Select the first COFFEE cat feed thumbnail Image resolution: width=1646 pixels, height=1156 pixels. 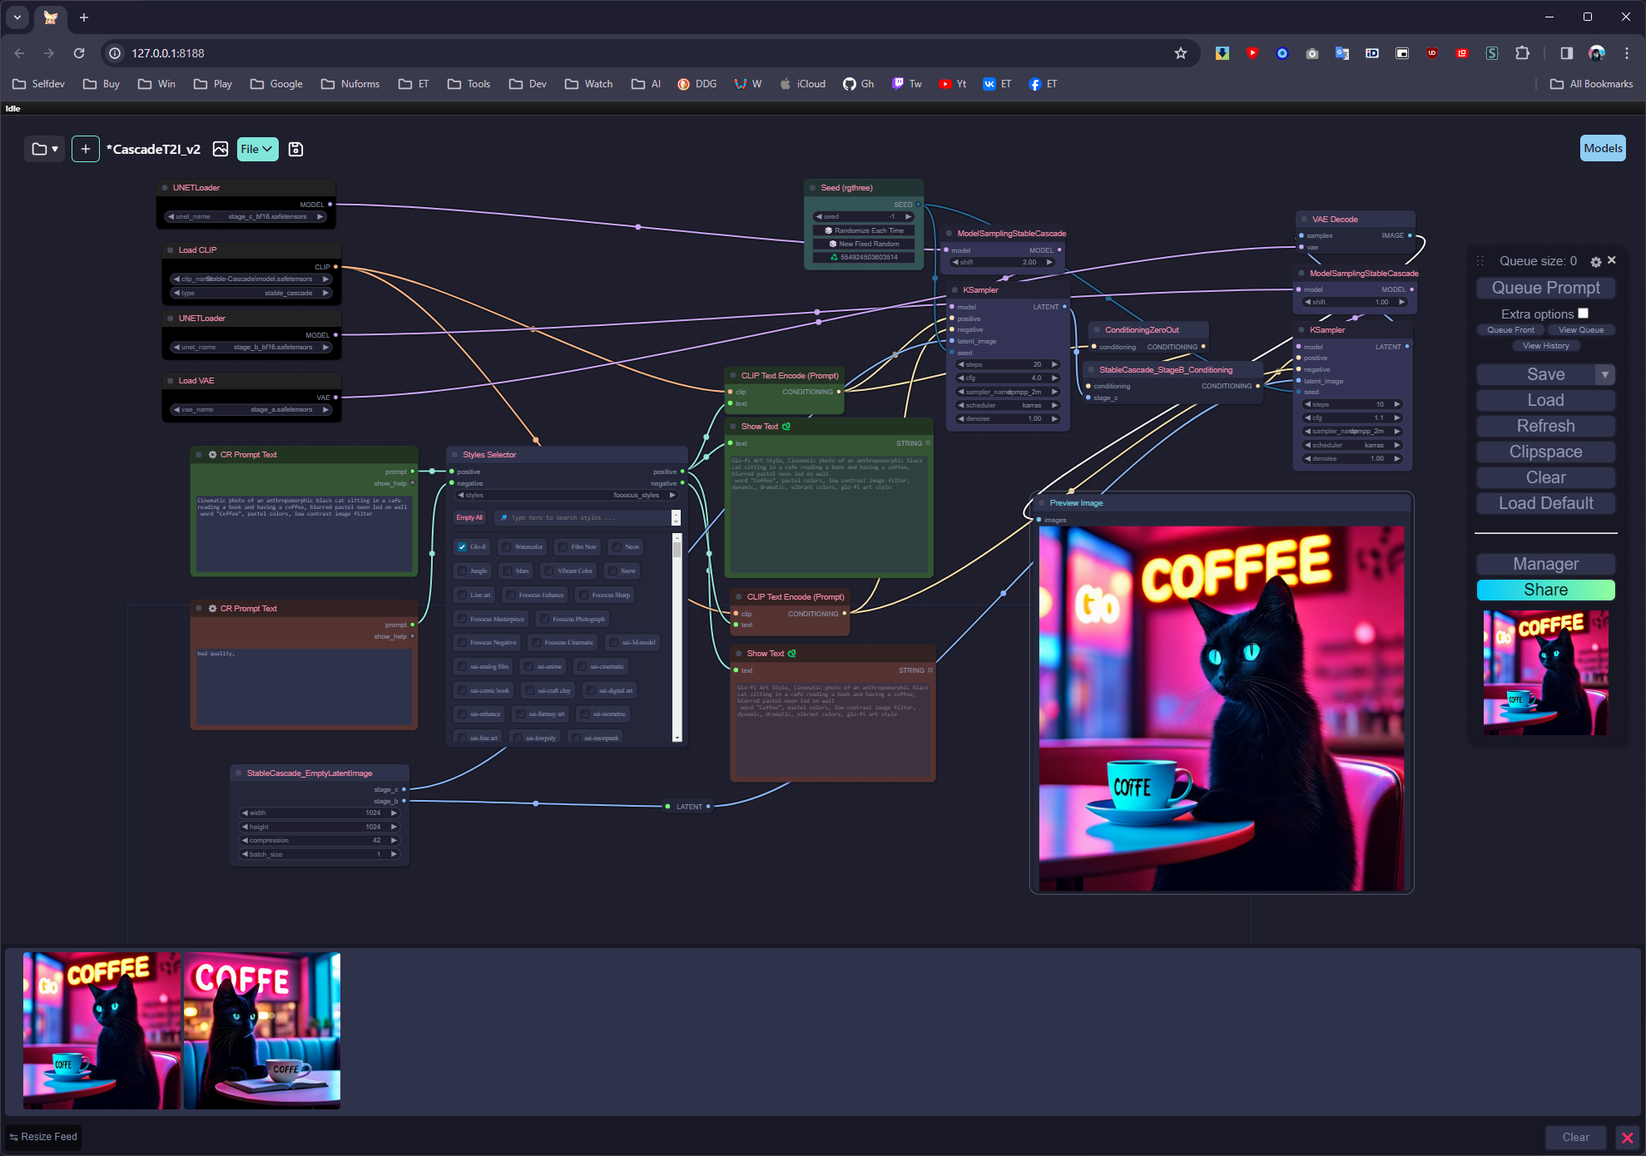coord(102,1031)
